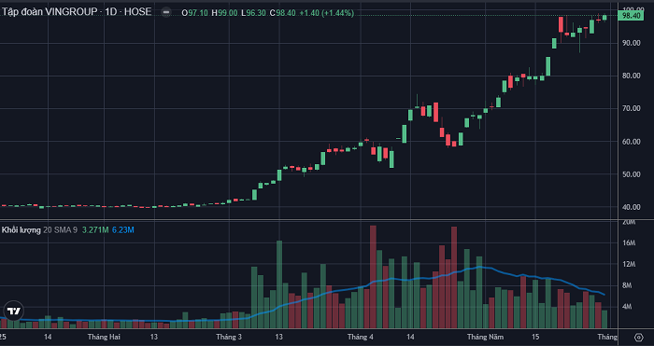654x346 pixels.
Task: Select the current price label 98.40
Action: 631,16
